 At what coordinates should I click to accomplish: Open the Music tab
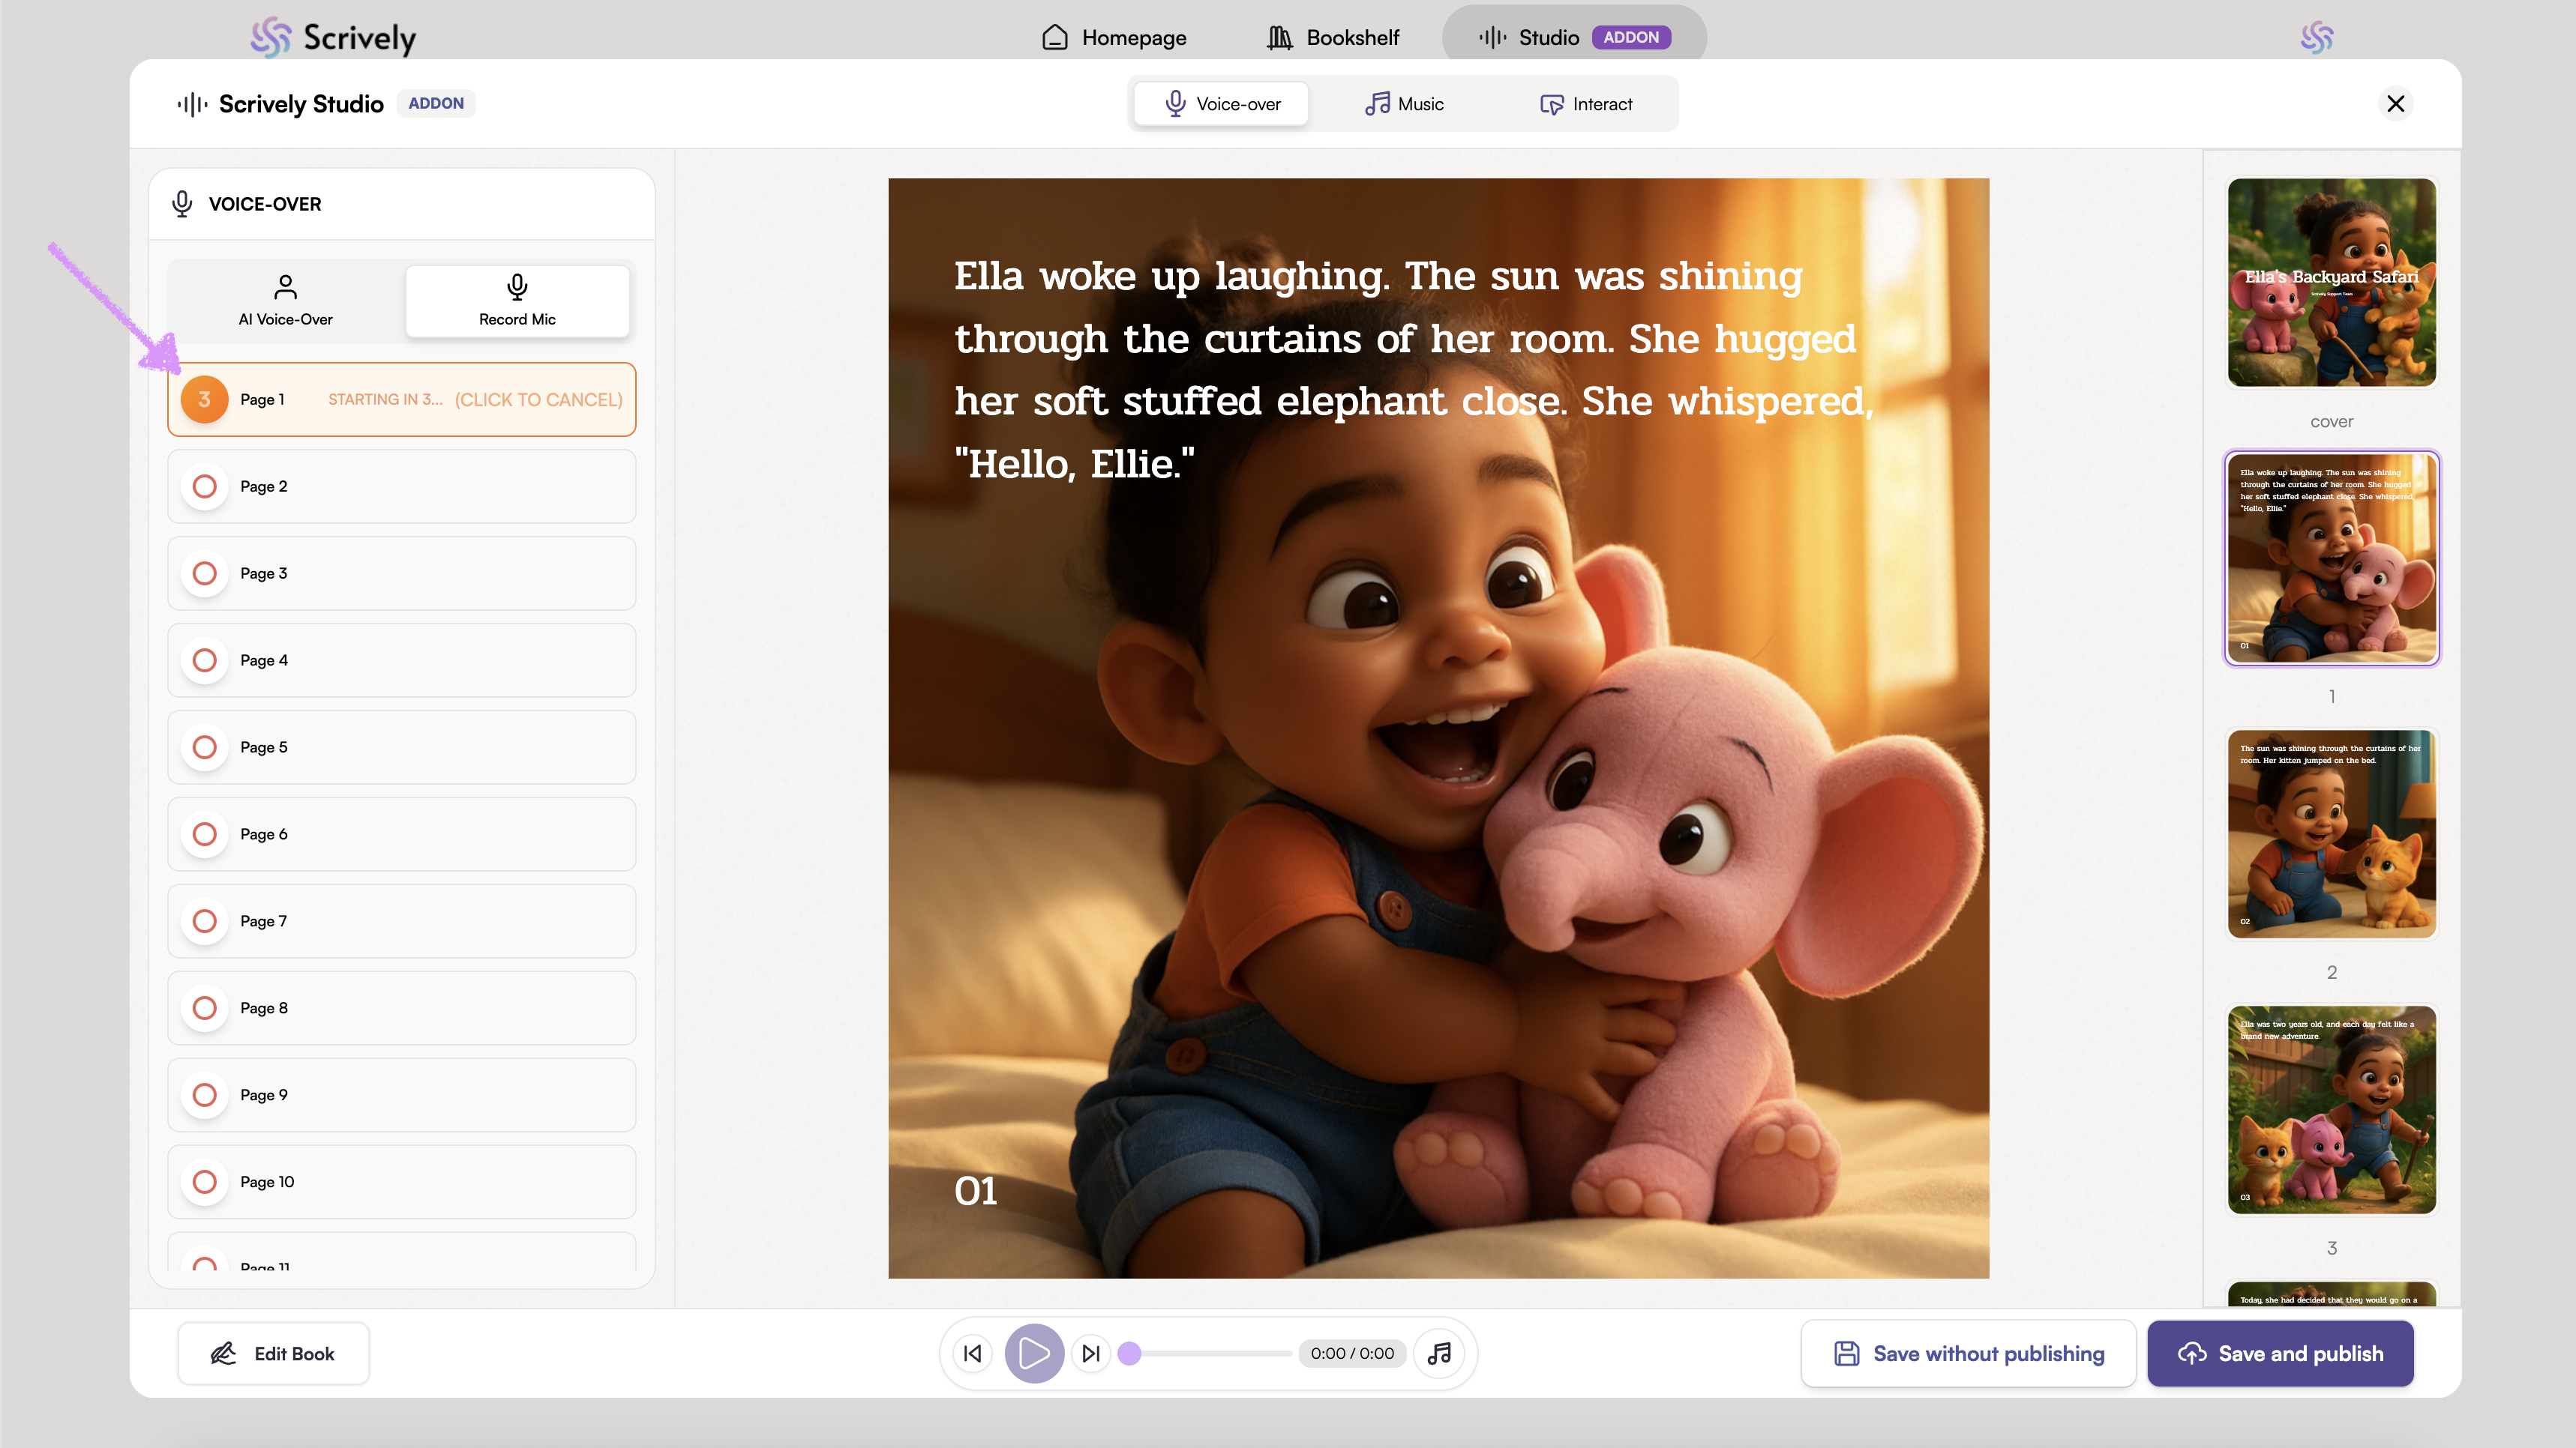pos(1404,104)
